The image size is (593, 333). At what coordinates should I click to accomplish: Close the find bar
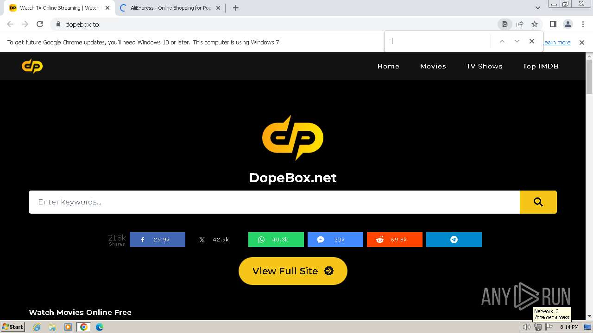point(532,41)
